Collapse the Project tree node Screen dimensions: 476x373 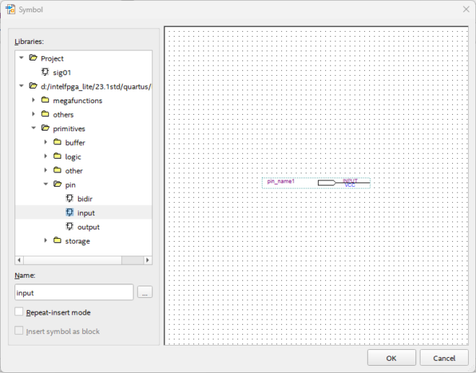[21, 58]
